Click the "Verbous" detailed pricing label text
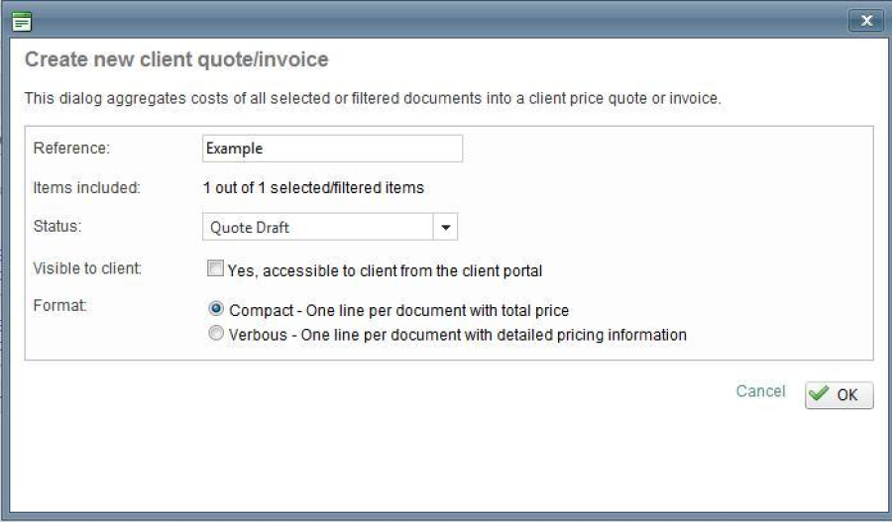892x522 pixels. pyautogui.click(x=458, y=335)
